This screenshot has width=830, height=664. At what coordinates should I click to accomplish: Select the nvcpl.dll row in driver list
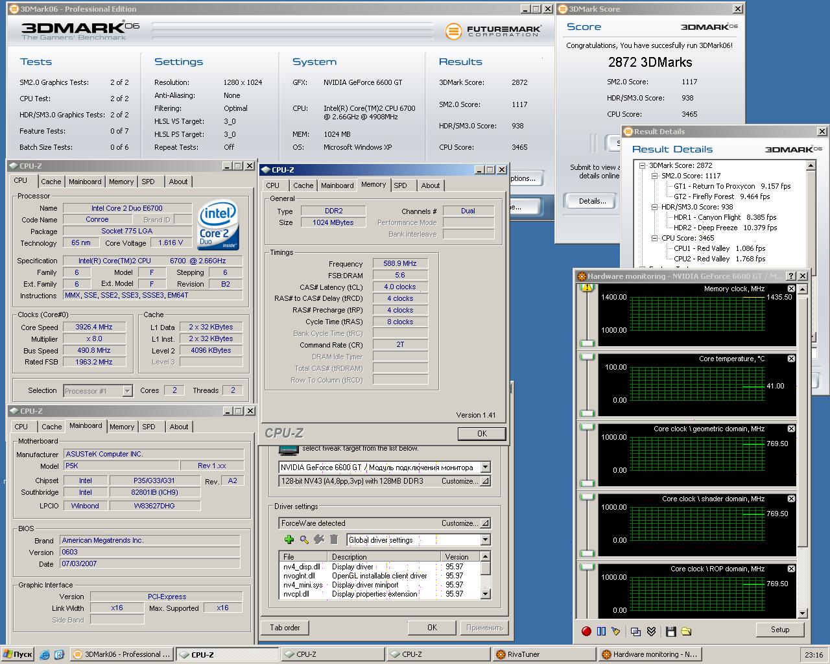click(x=379, y=594)
